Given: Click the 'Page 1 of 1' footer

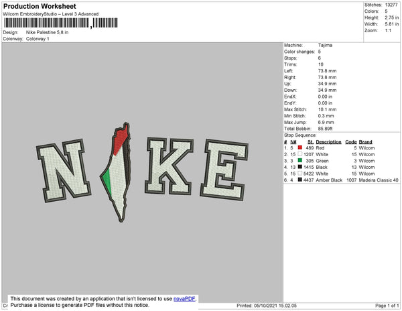Looking at the screenshot, I should tap(387, 306).
